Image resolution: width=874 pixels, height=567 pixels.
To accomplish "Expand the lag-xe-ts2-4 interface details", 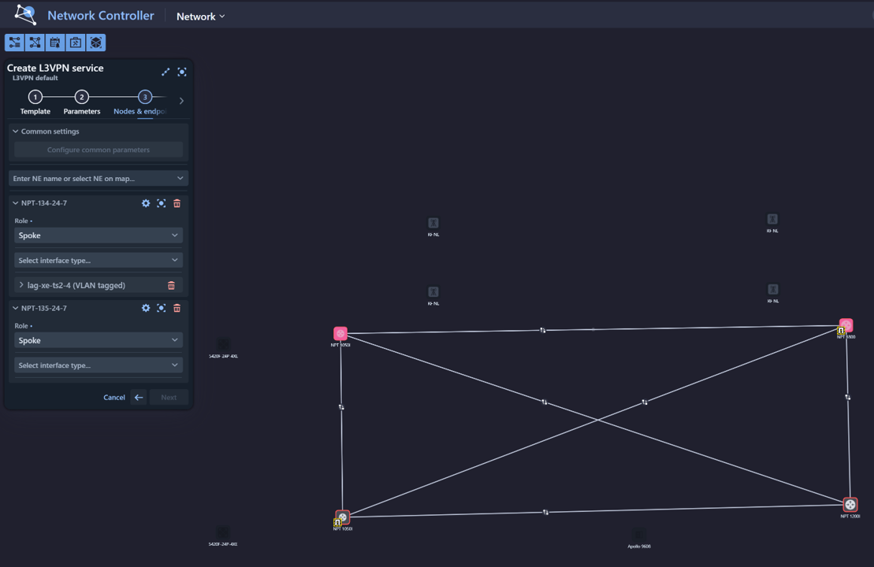I will (21, 285).
